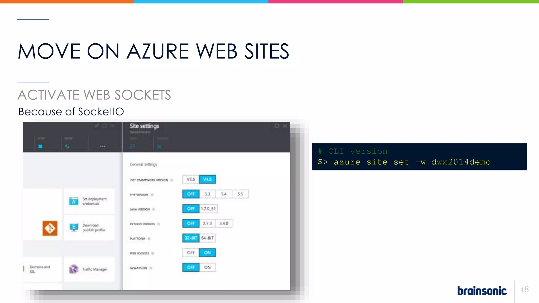Click the orange Git deployment tile
The image size is (539, 303).
(x=50, y=228)
